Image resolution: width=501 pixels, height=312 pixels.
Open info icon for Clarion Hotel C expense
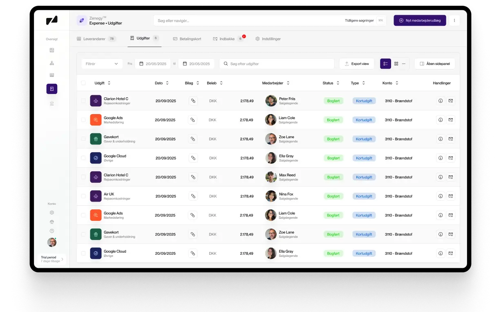[x=441, y=101]
